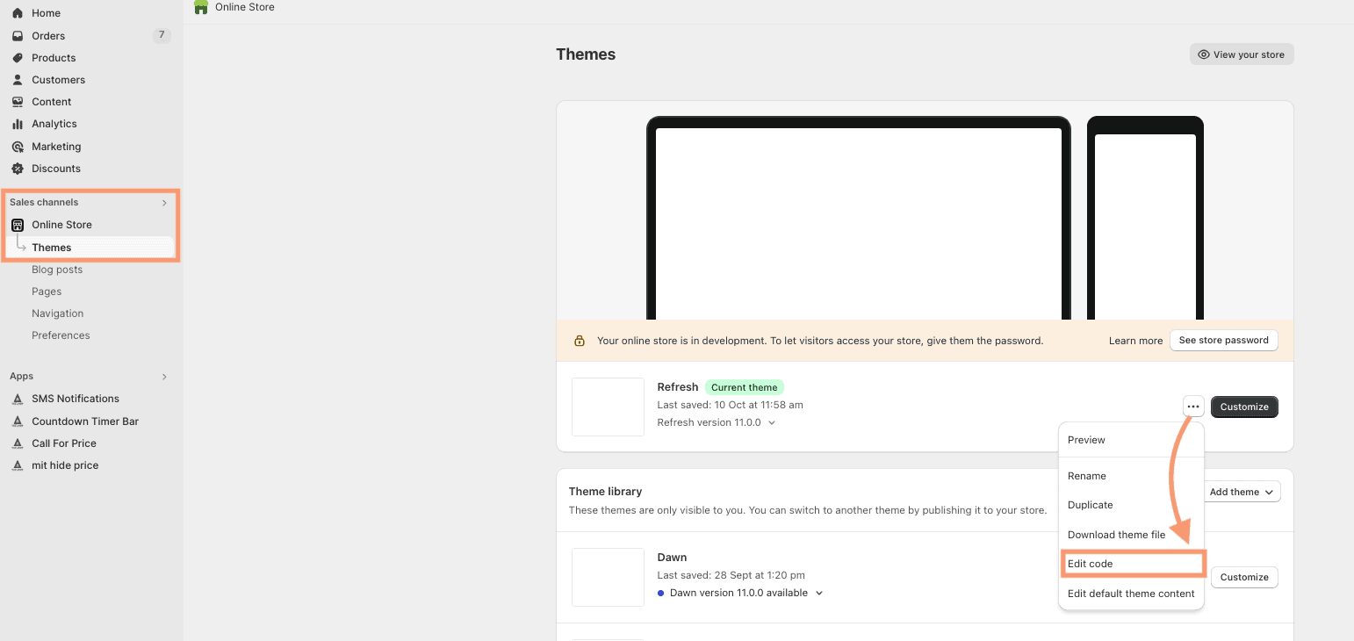Click the Discounts badge icon

(18, 169)
